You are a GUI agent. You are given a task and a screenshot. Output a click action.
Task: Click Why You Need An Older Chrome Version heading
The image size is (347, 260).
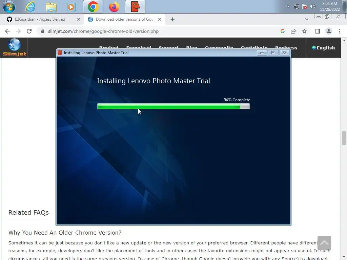click(x=65, y=233)
